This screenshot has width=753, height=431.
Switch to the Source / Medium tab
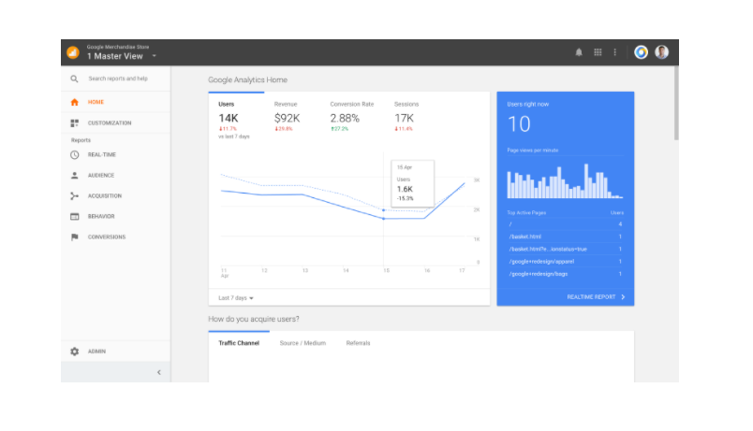click(303, 343)
